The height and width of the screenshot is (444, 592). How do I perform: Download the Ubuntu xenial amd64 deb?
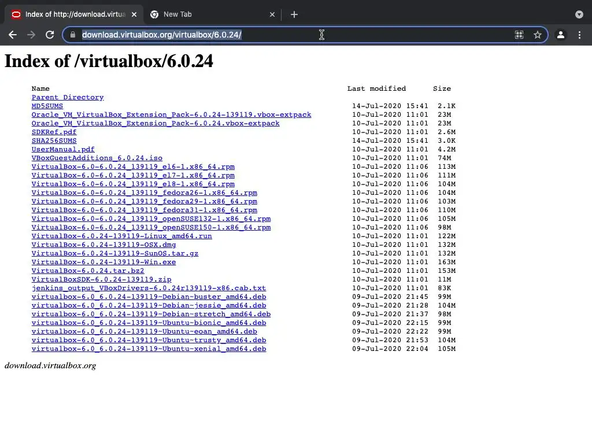click(149, 349)
